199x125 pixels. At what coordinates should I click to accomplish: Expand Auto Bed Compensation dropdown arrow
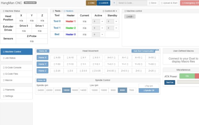pos(157,50)
